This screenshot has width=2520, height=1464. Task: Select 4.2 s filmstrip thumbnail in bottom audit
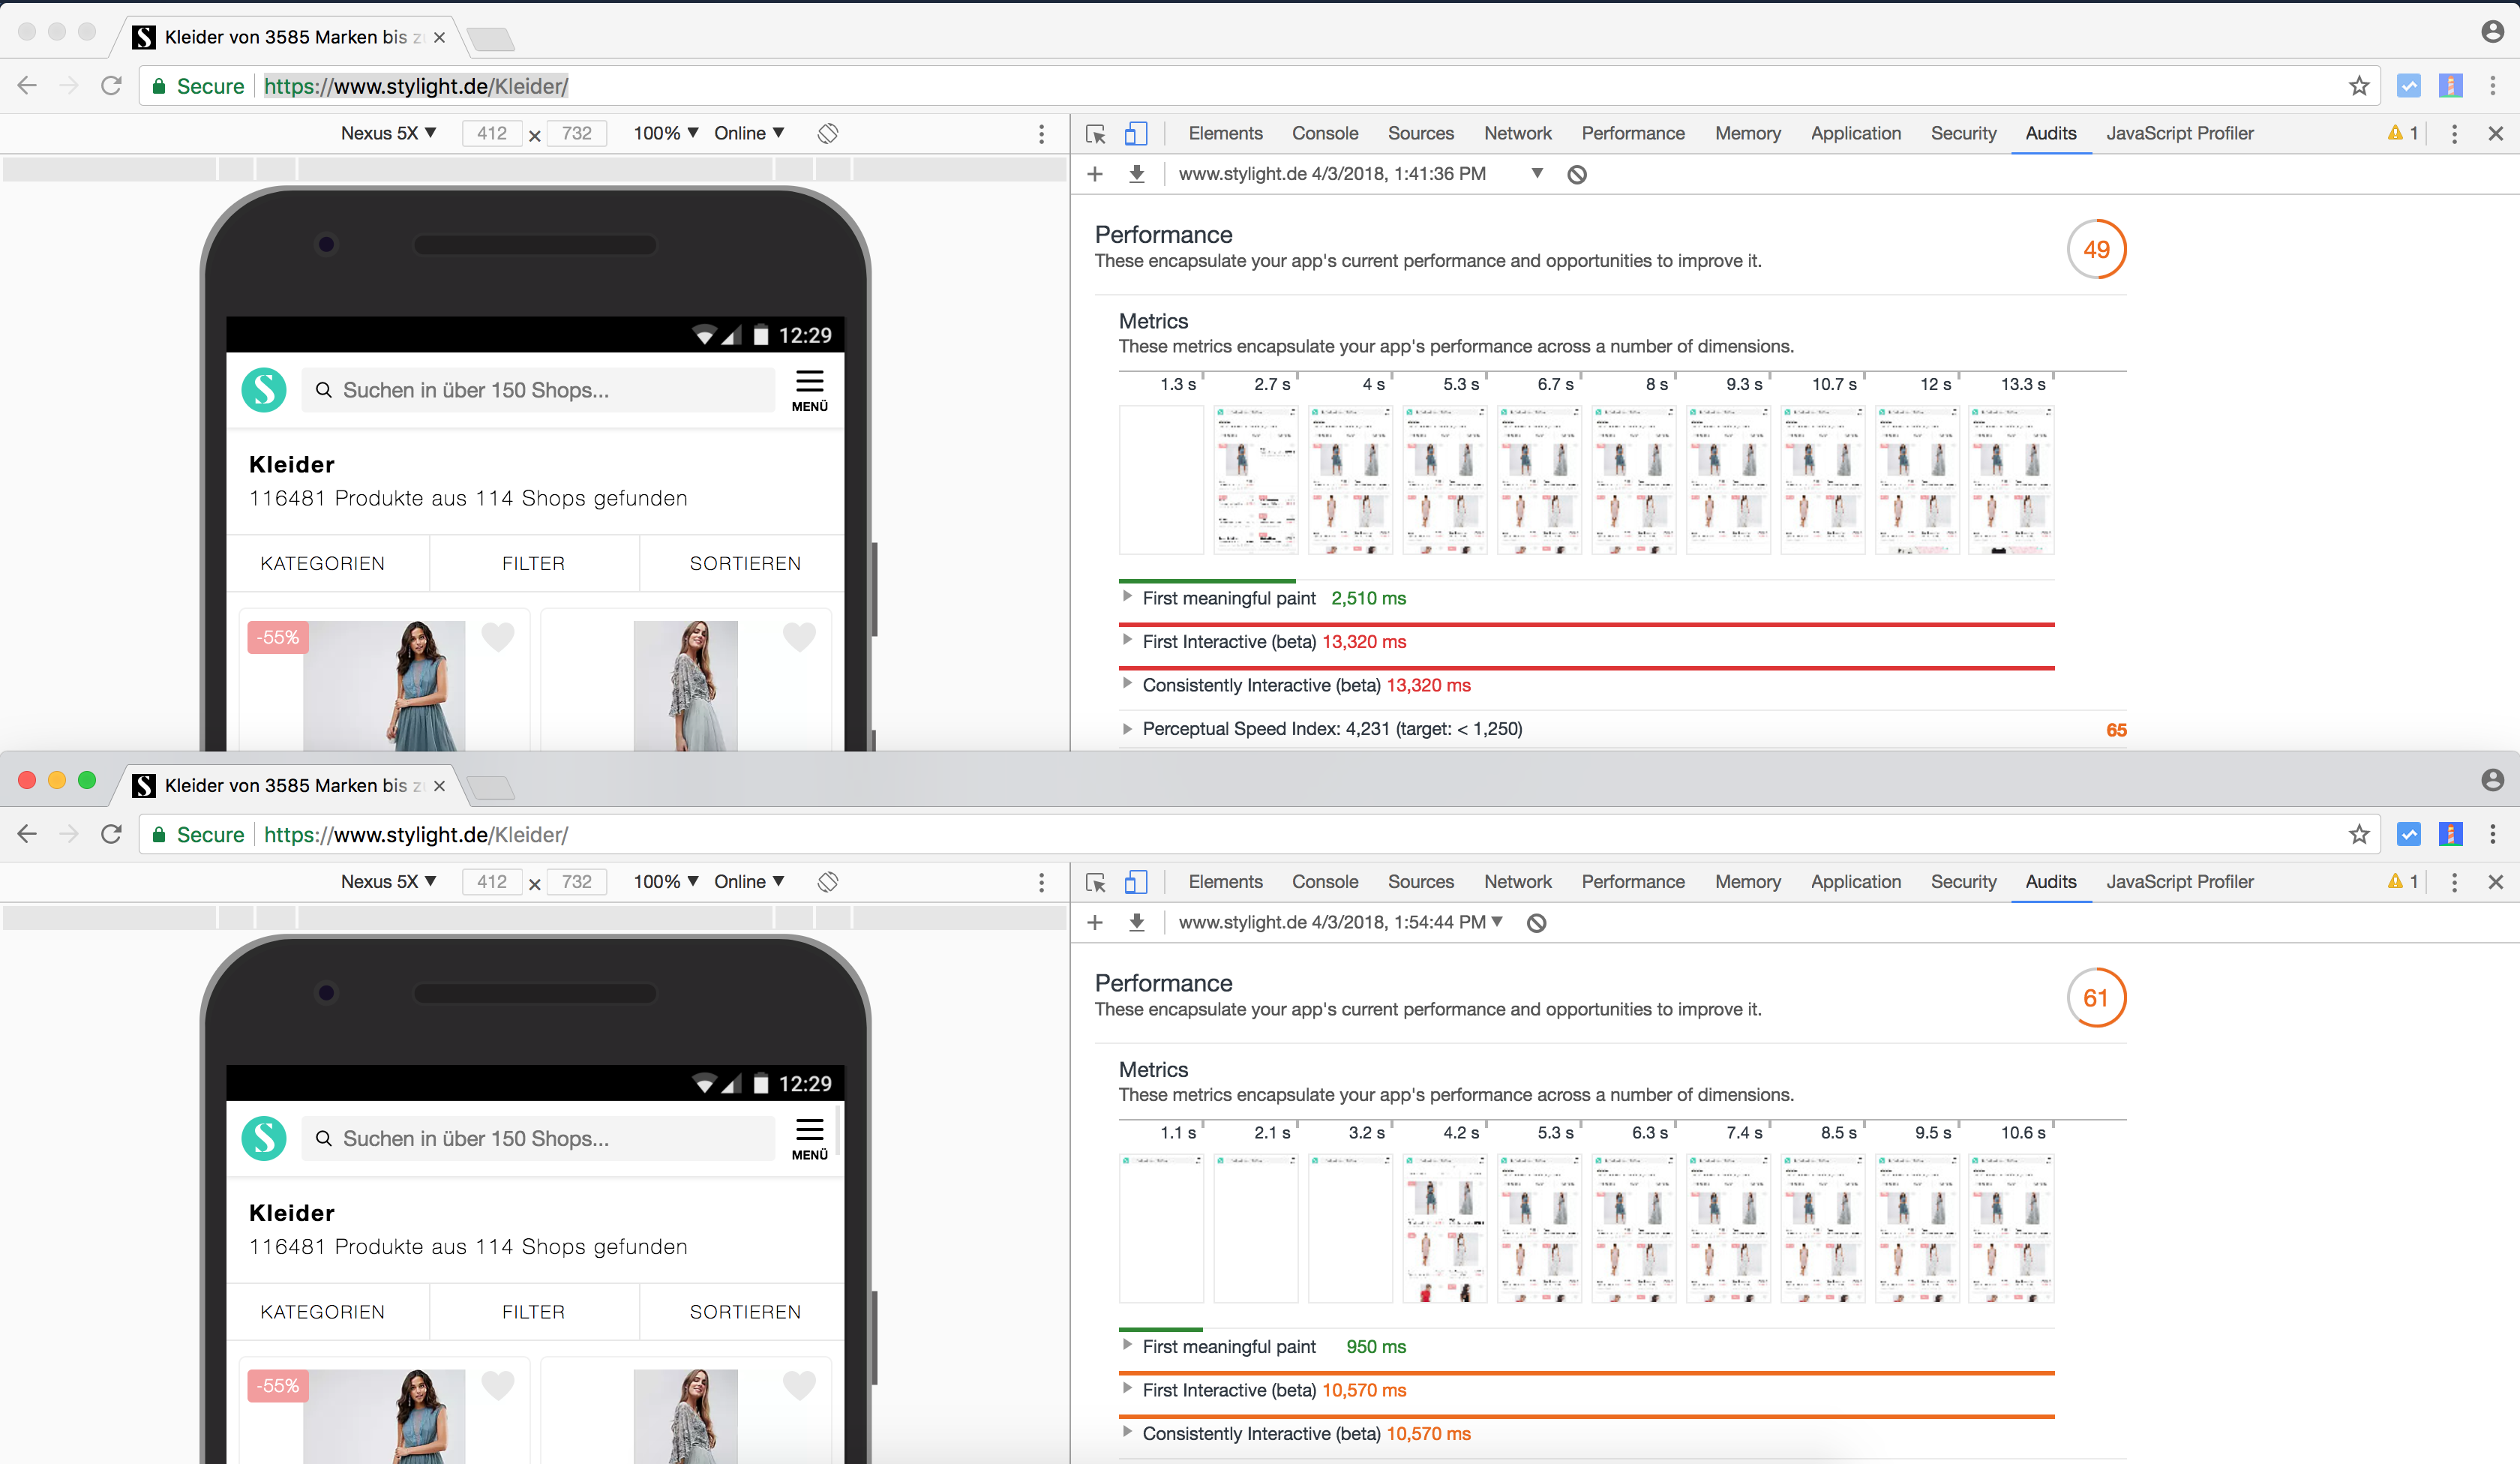pos(1445,1228)
